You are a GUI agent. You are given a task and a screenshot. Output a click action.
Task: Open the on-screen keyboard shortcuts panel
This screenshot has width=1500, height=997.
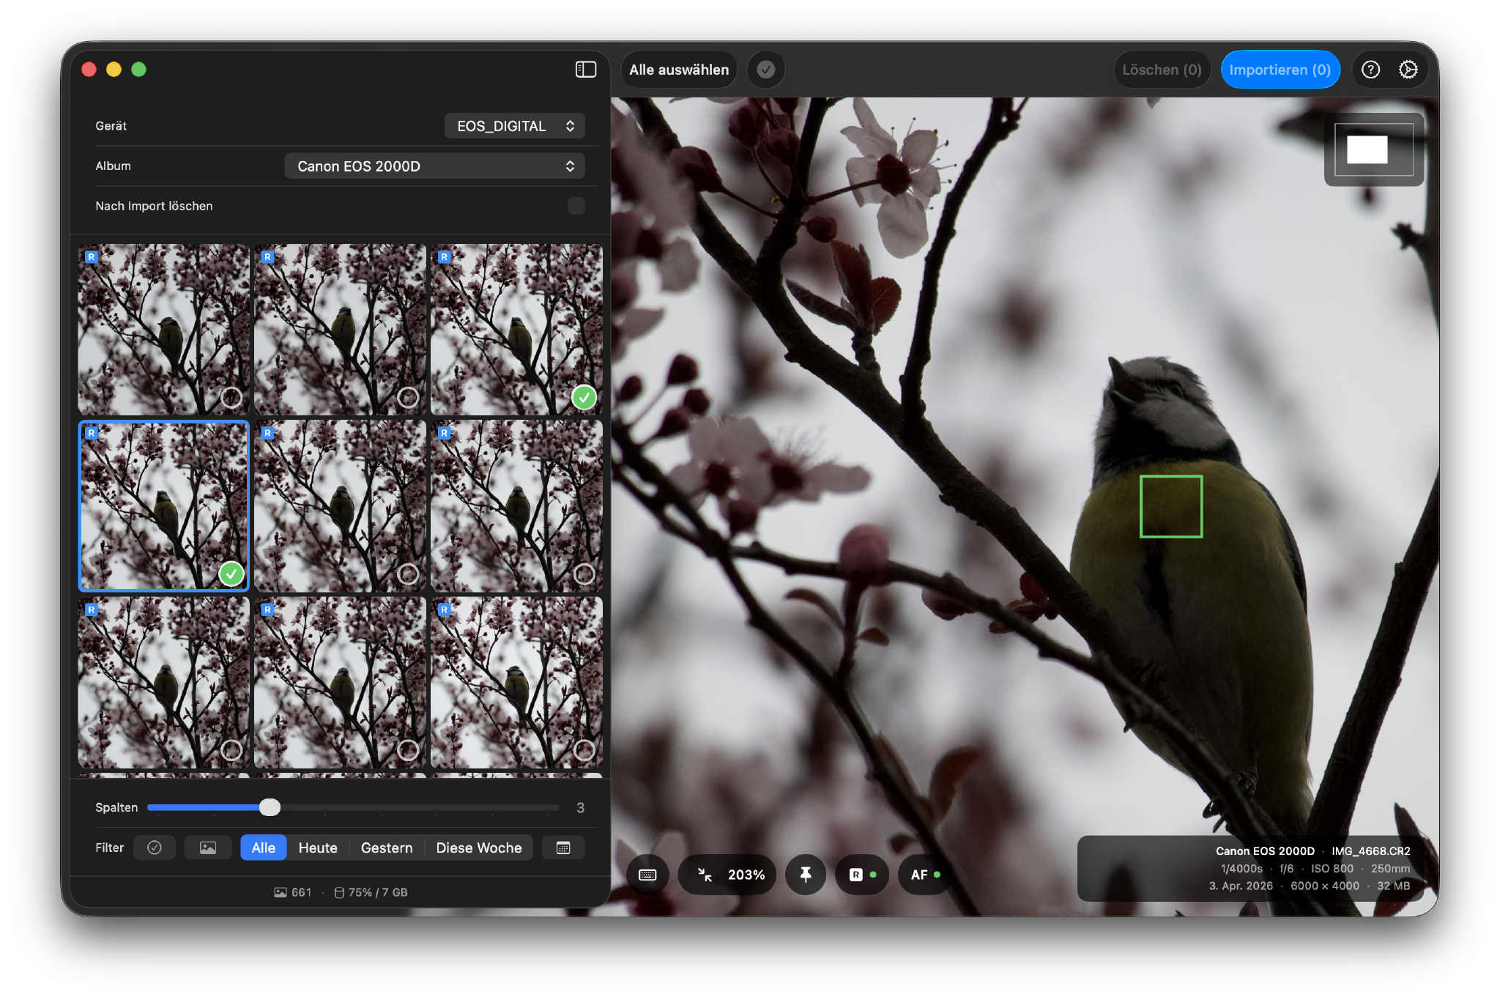[x=647, y=875]
